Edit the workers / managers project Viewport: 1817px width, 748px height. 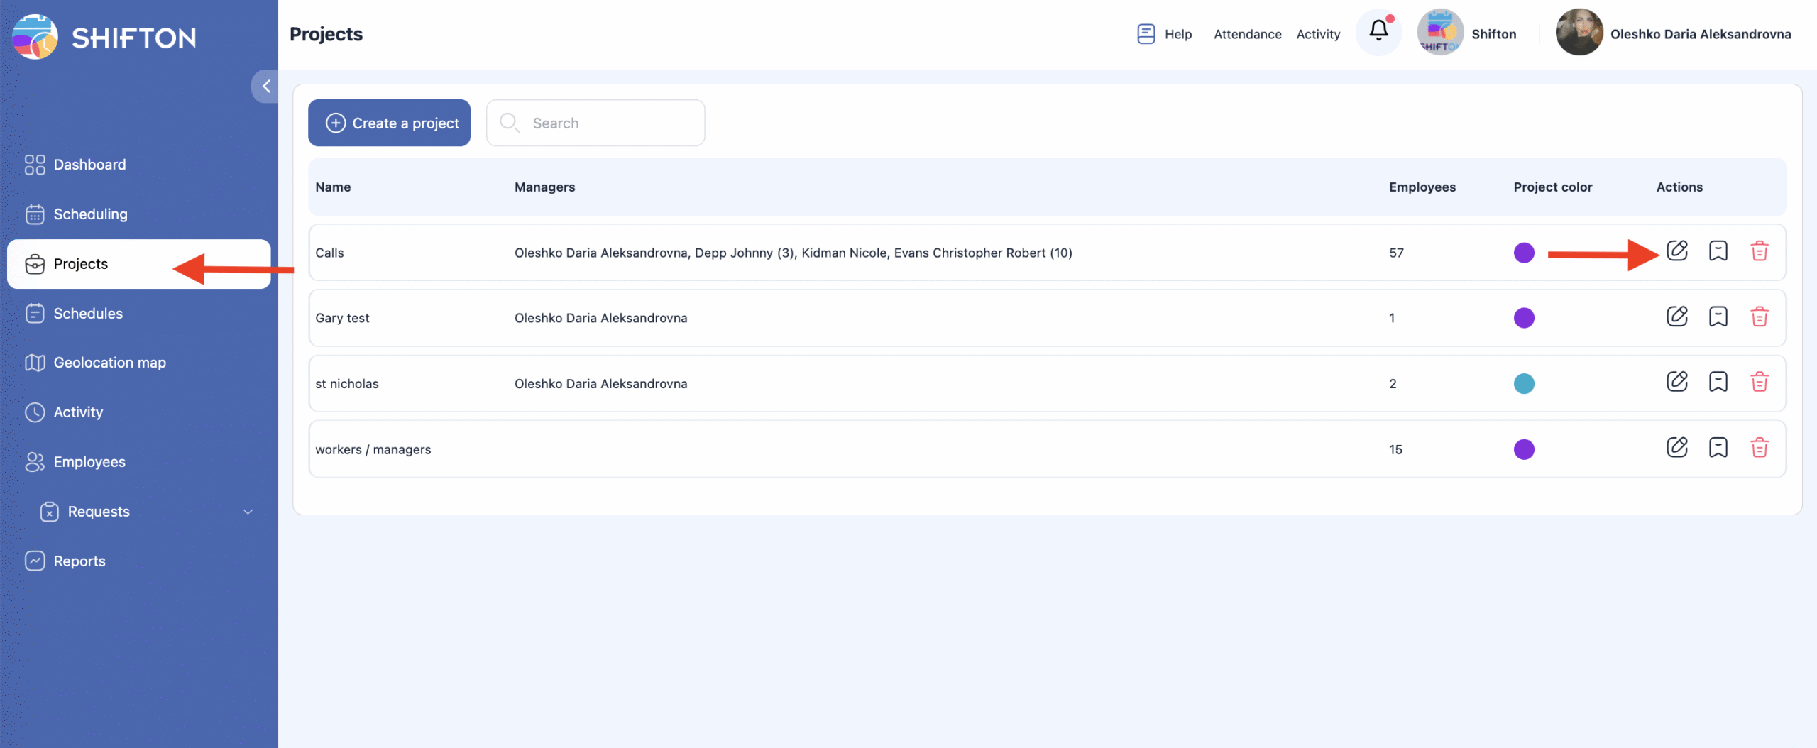[x=1676, y=448]
